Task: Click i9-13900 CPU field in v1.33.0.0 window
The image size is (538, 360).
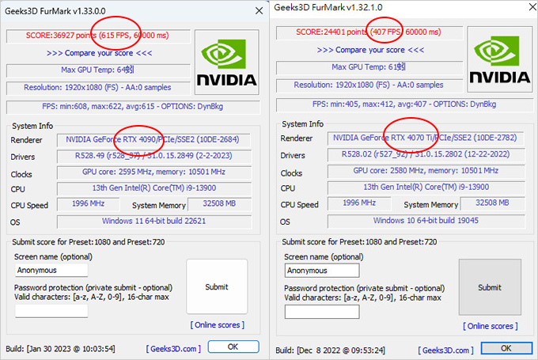Action: tap(154, 188)
